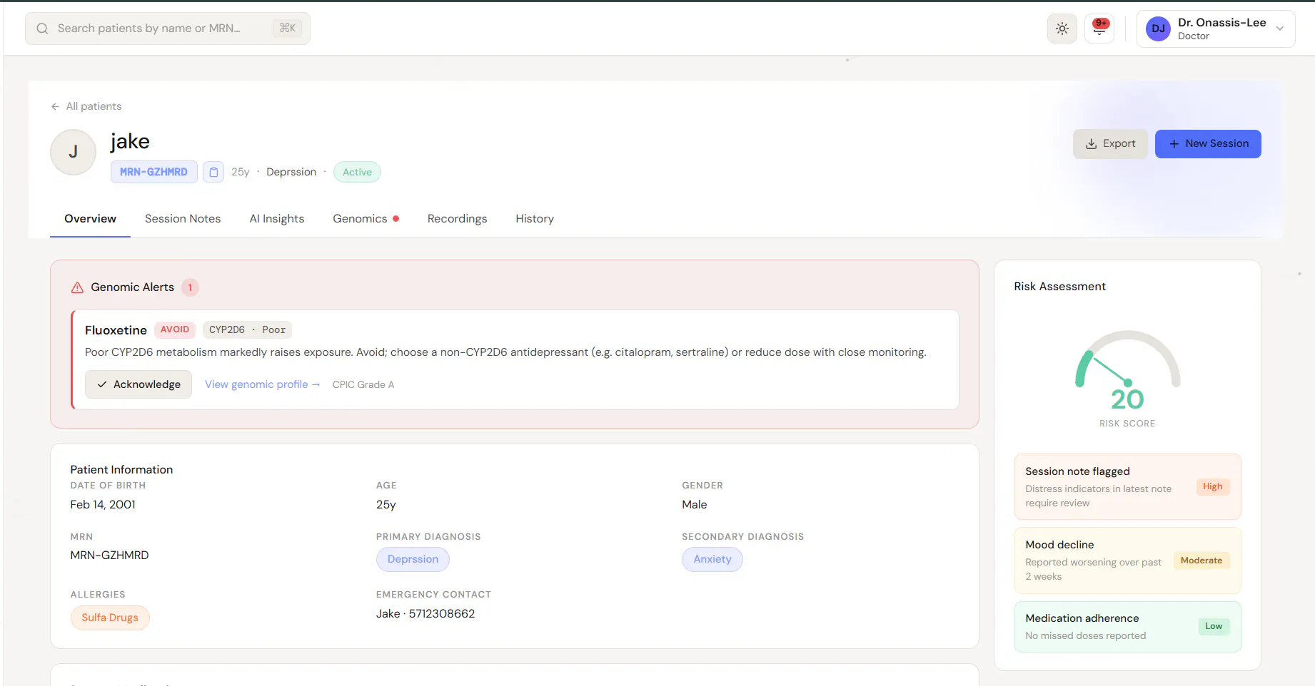Click the High severity badge
The image size is (1315, 686).
[x=1212, y=487]
